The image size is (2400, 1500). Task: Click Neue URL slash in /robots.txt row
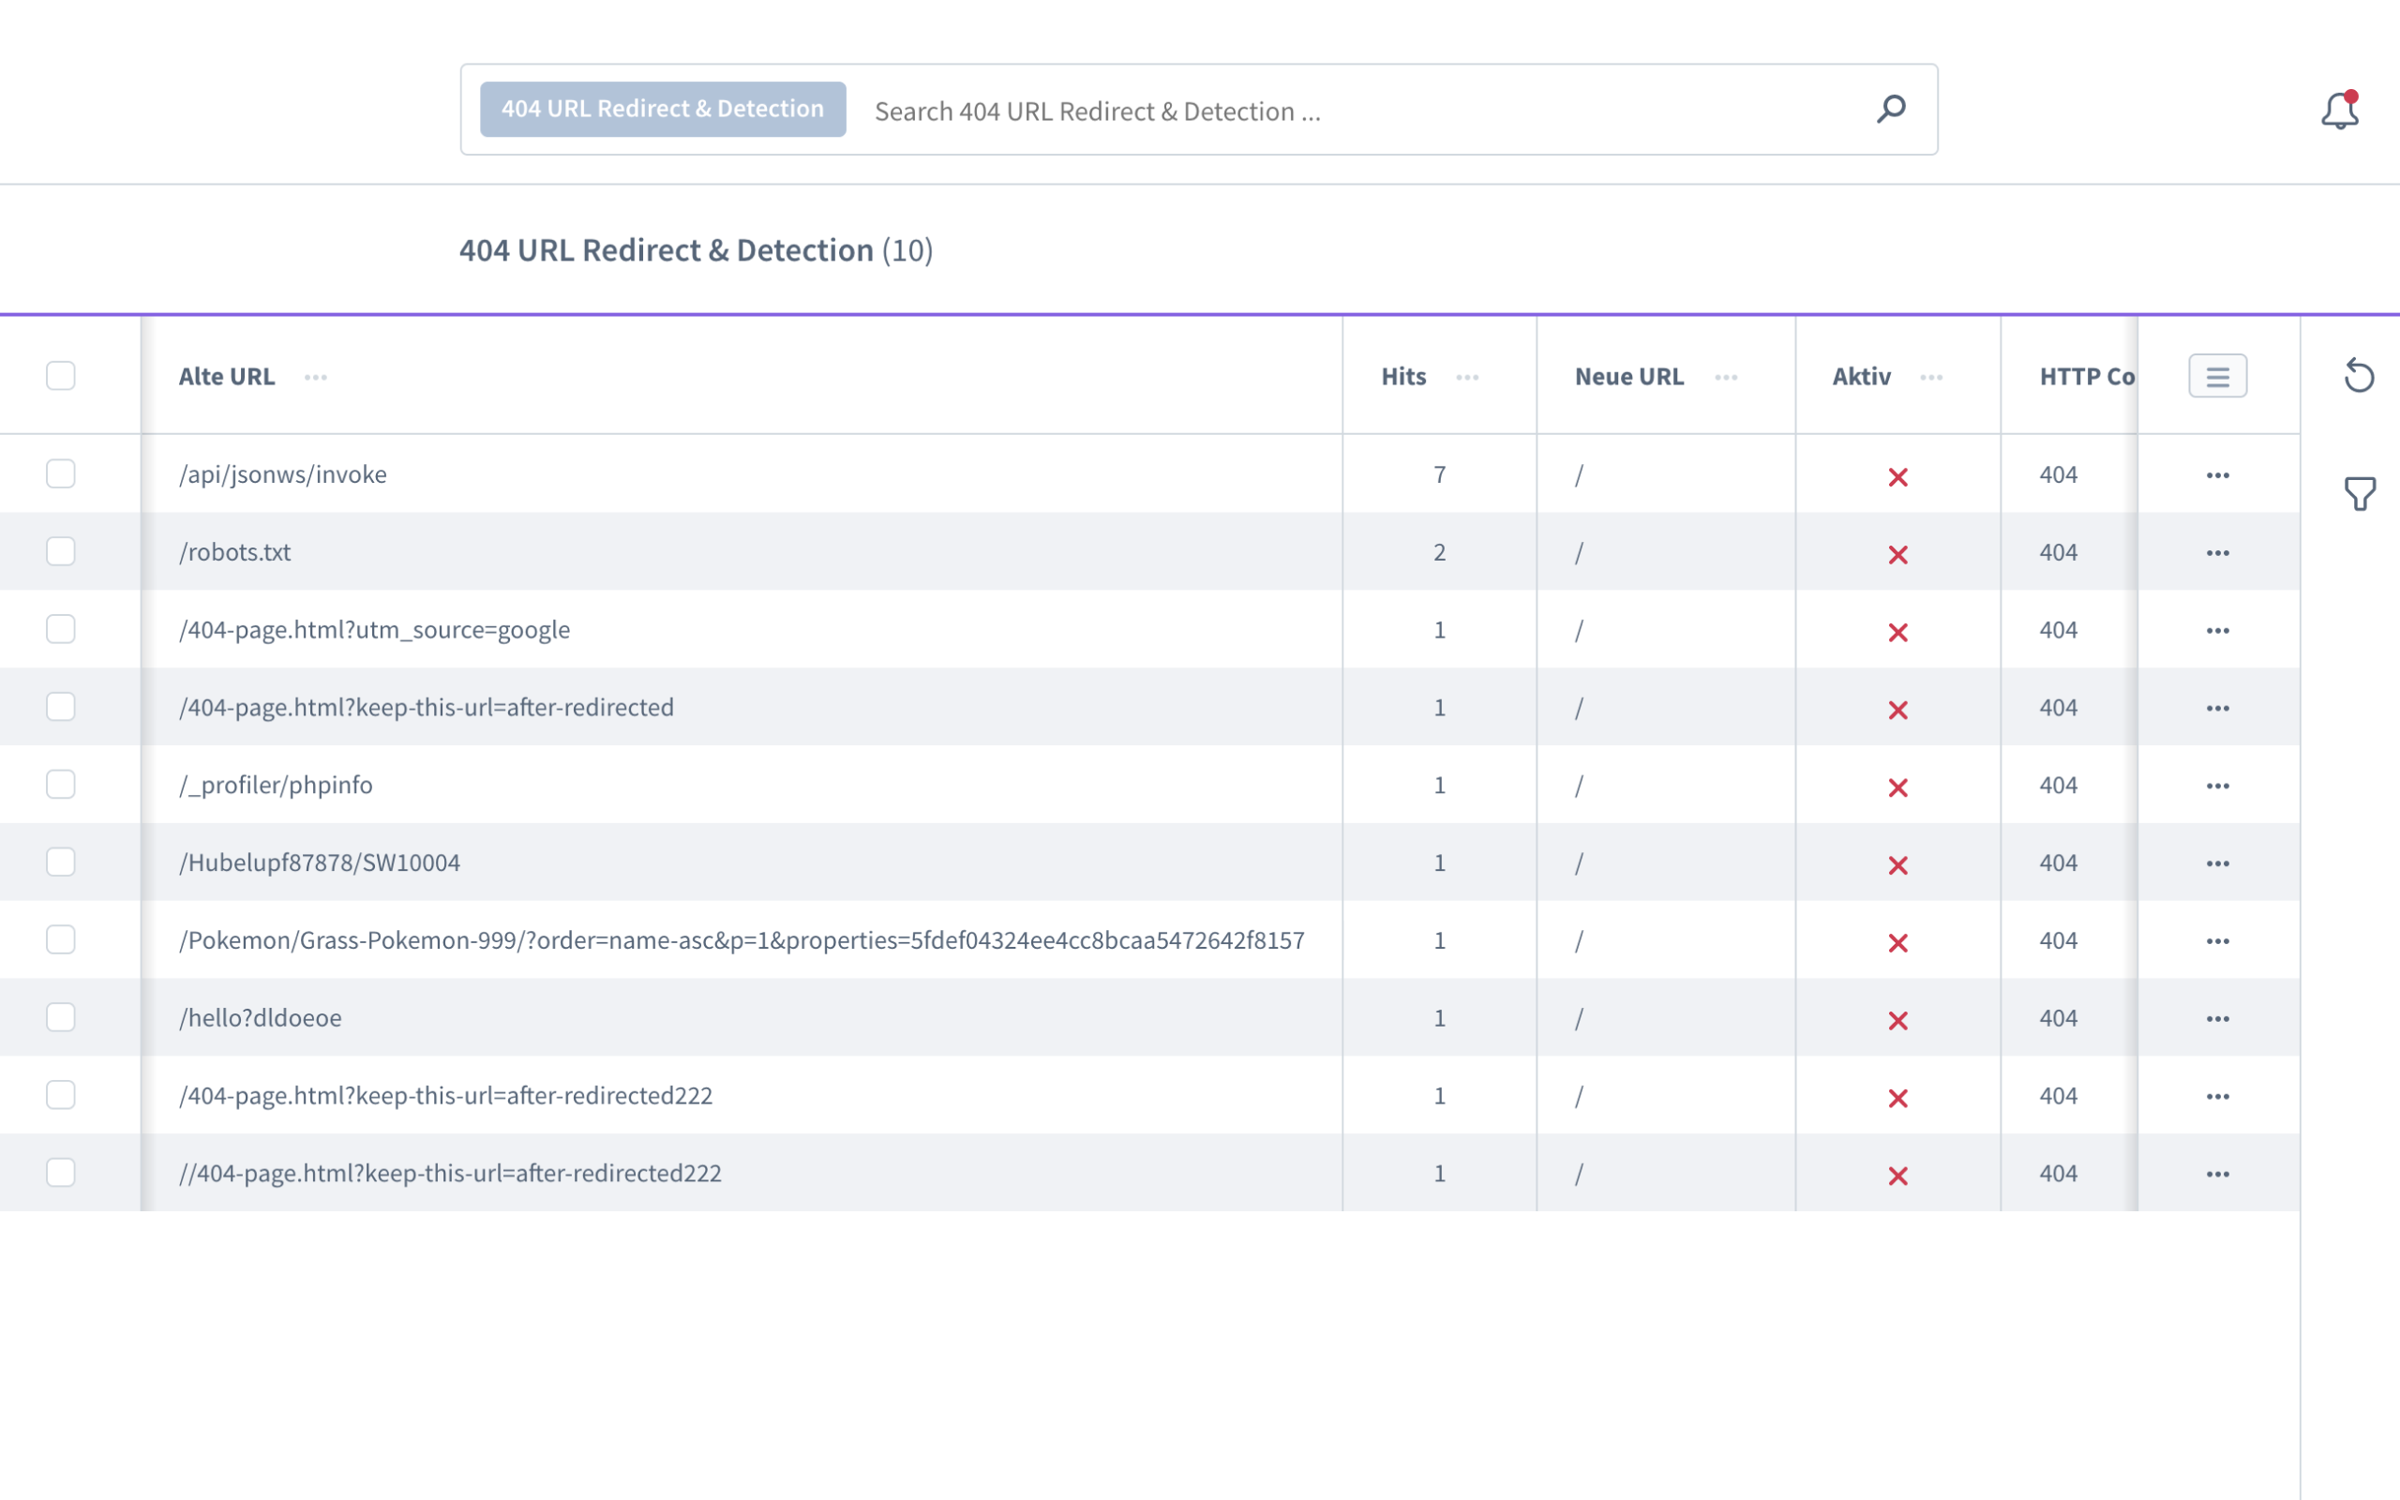[1579, 552]
